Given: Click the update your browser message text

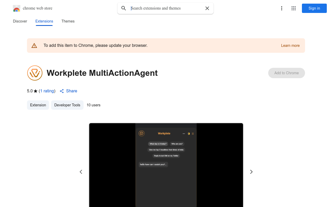Looking at the screenshot, I should pyautogui.click(x=95, y=46).
